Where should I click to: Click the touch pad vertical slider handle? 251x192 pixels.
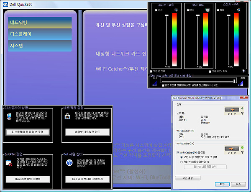(198, 15)
